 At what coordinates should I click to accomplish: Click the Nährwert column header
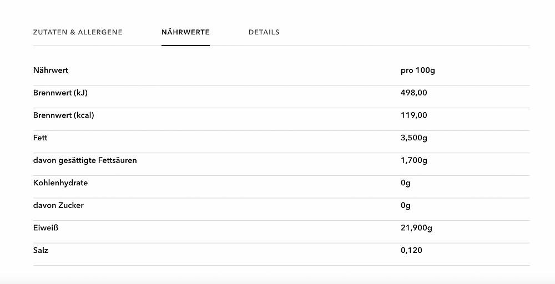coord(51,70)
